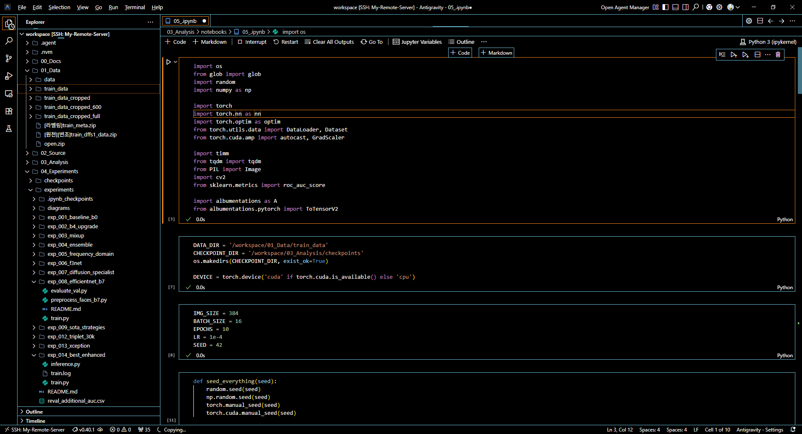Image resolution: width=802 pixels, height=434 pixels.
Task: Open the Extensions view
Action: [x=9, y=111]
